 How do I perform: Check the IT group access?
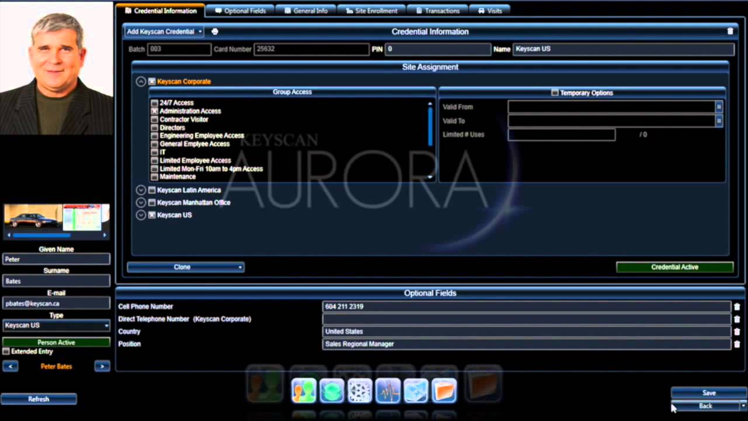[x=154, y=152]
